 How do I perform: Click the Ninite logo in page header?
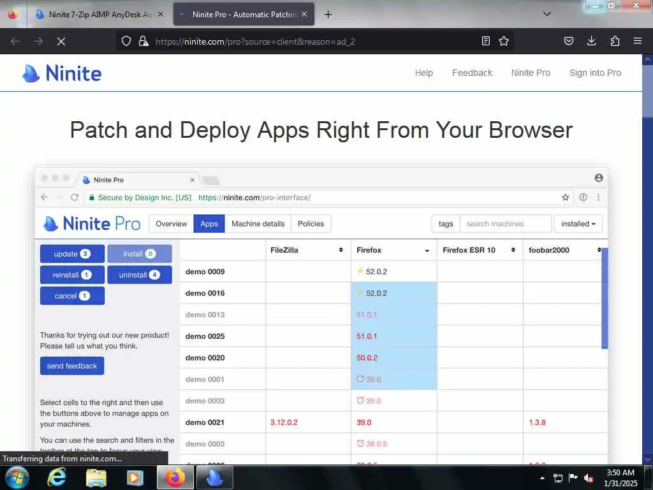pyautogui.click(x=62, y=73)
